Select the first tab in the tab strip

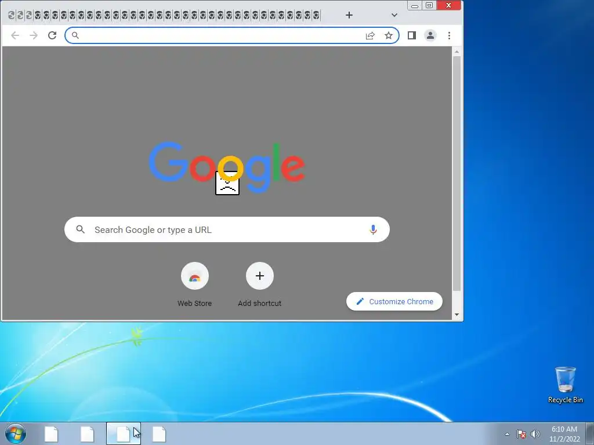click(x=12, y=15)
